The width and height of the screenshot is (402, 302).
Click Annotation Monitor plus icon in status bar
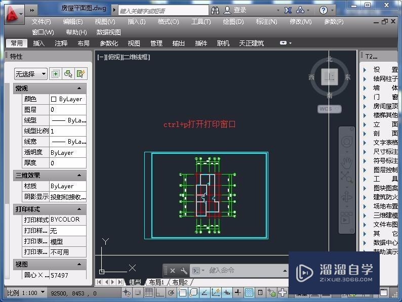pos(283,292)
